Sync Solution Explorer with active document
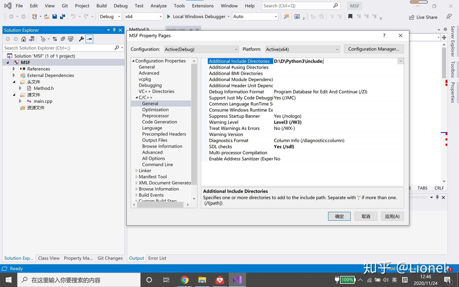Viewport: 459px width, 287px height. click(55, 39)
